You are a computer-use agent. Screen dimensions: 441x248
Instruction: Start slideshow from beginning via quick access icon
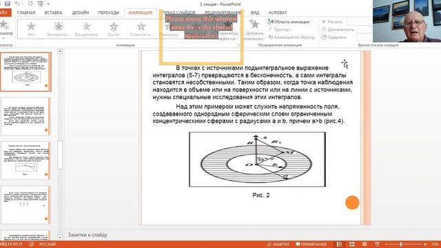coord(41,3)
